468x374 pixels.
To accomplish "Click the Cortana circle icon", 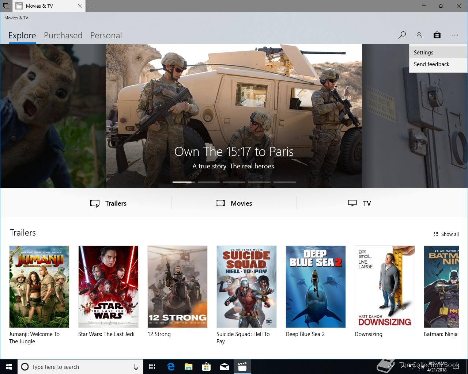I will [25, 367].
